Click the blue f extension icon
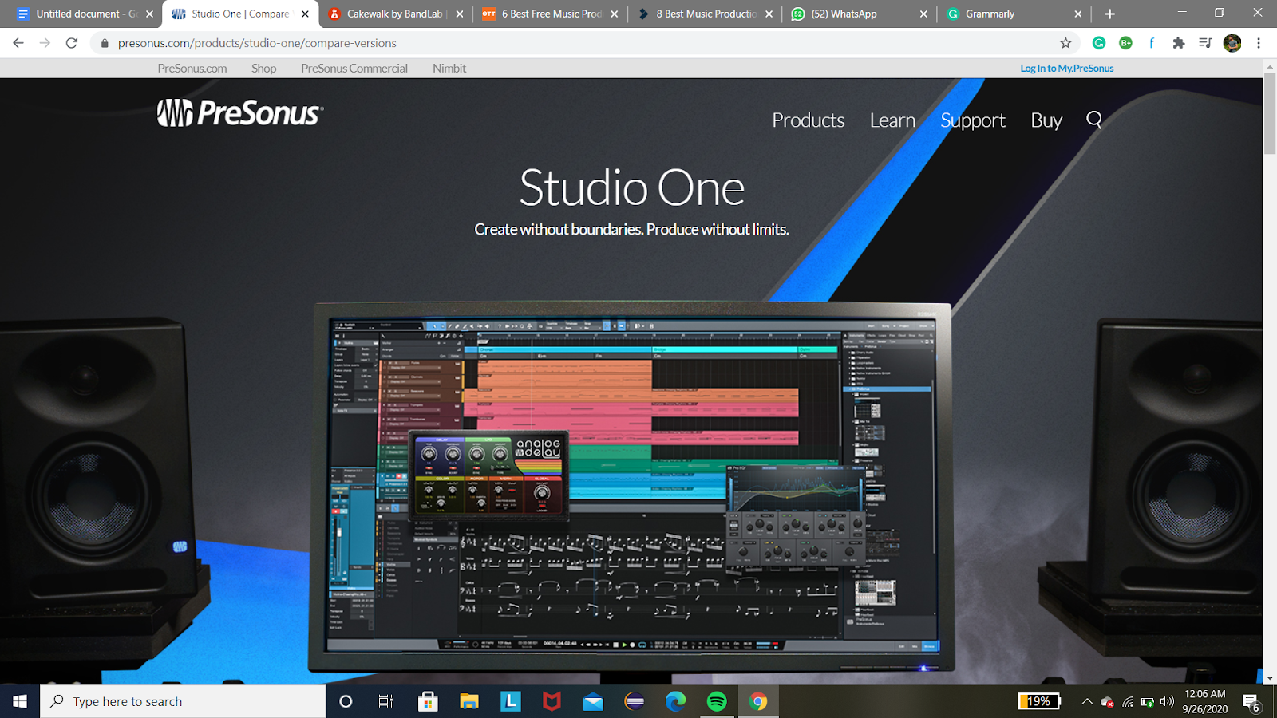 coord(1152,43)
